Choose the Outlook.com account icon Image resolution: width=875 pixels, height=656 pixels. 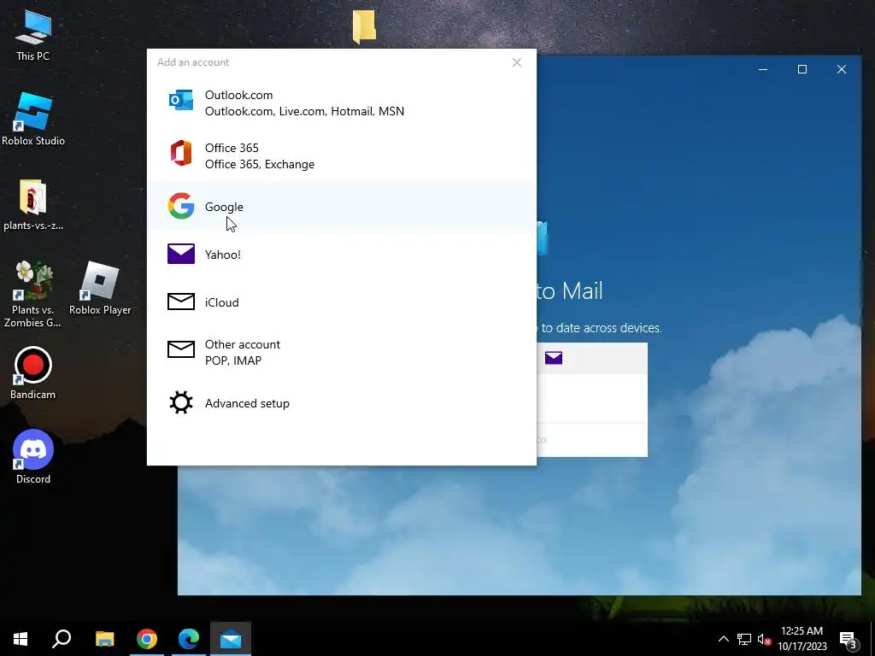pyautogui.click(x=181, y=101)
